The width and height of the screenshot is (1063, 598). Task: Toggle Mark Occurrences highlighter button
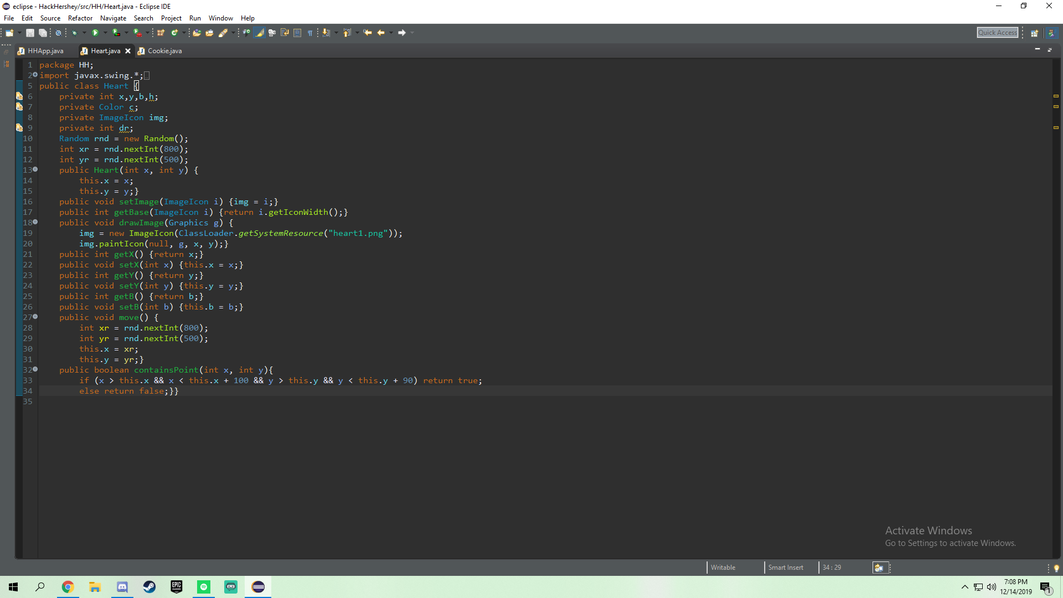tap(259, 33)
